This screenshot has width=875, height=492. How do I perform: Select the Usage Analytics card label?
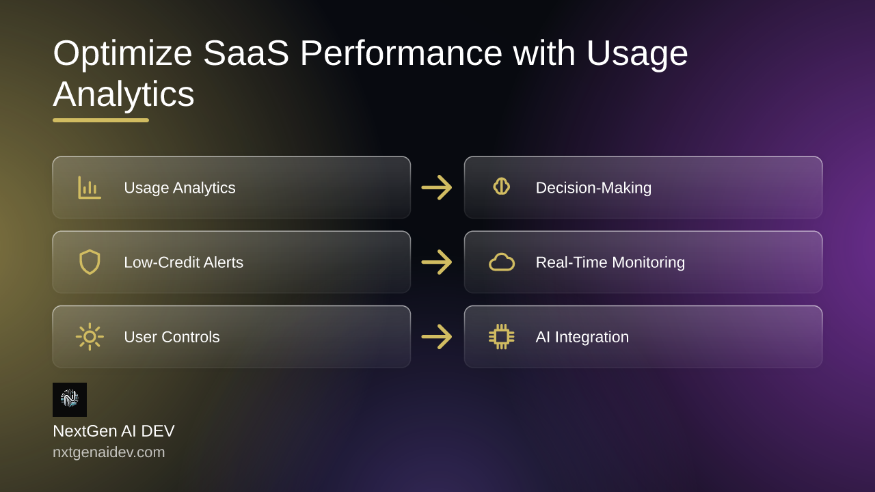180,187
